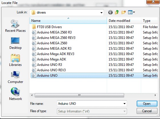The height and width of the screenshot is (119, 160).
Task: Expand the Look in drivers dropdown
Action: click(x=101, y=12)
